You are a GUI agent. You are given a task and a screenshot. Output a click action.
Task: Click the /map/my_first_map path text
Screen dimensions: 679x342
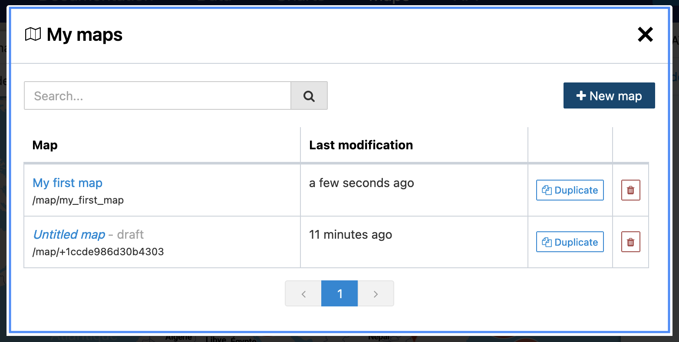pos(78,200)
